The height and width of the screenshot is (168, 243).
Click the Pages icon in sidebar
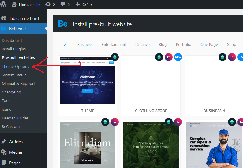coord(4,163)
